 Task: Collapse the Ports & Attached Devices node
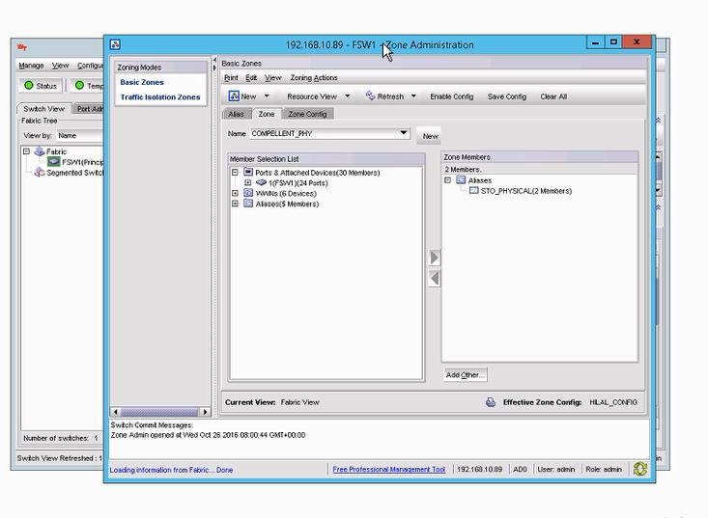coord(235,173)
